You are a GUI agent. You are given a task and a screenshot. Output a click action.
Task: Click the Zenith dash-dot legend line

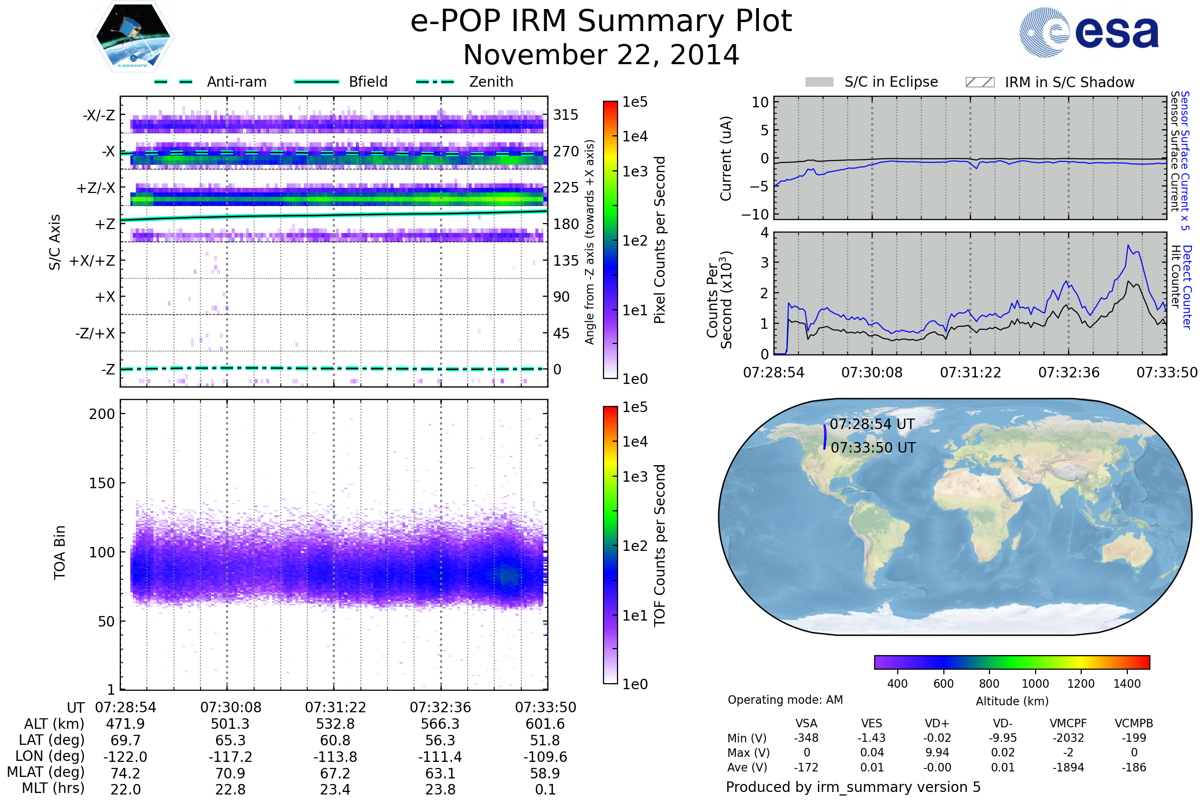pyautogui.click(x=435, y=82)
